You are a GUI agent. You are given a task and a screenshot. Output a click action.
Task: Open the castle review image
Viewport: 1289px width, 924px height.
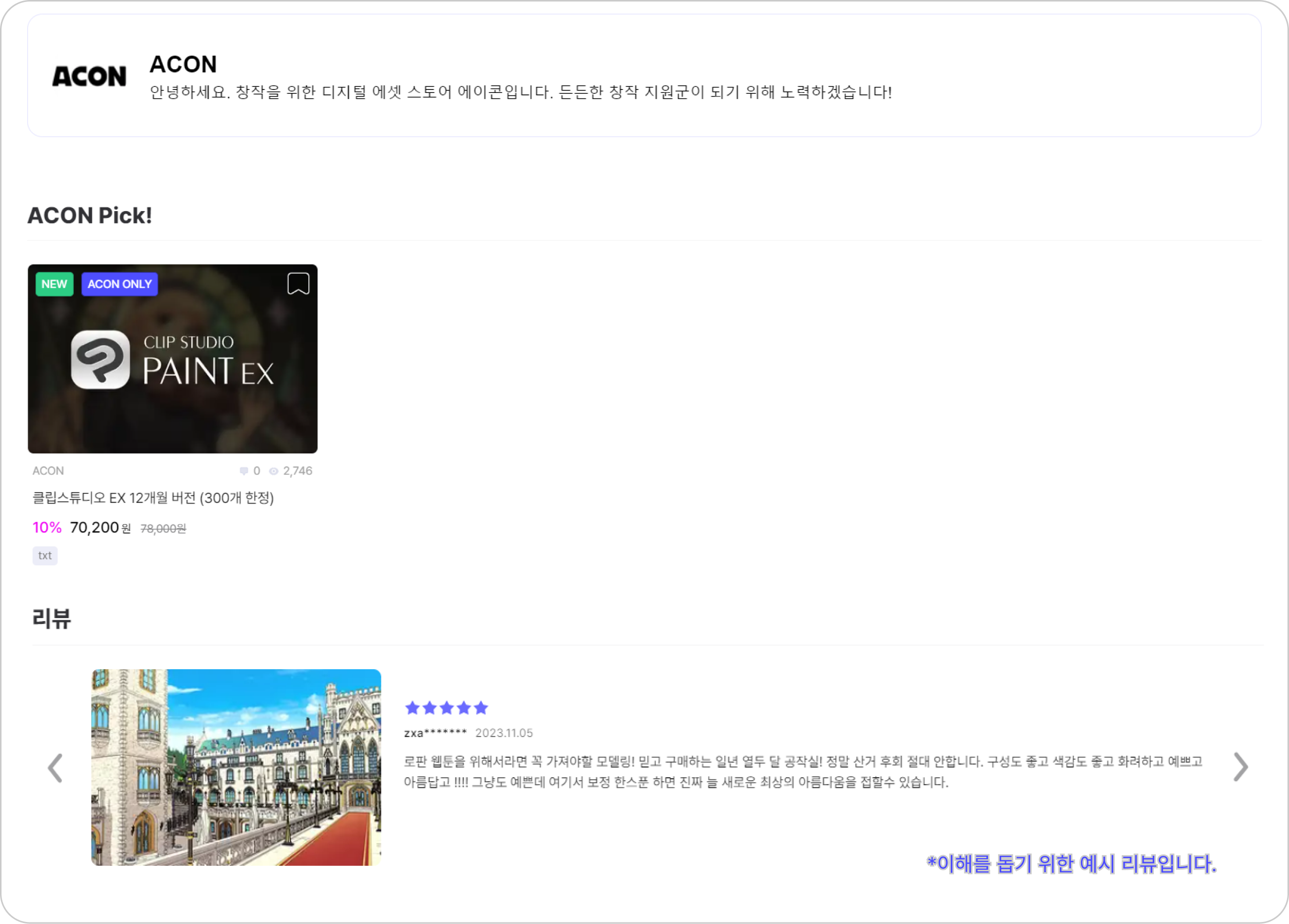coord(236,767)
